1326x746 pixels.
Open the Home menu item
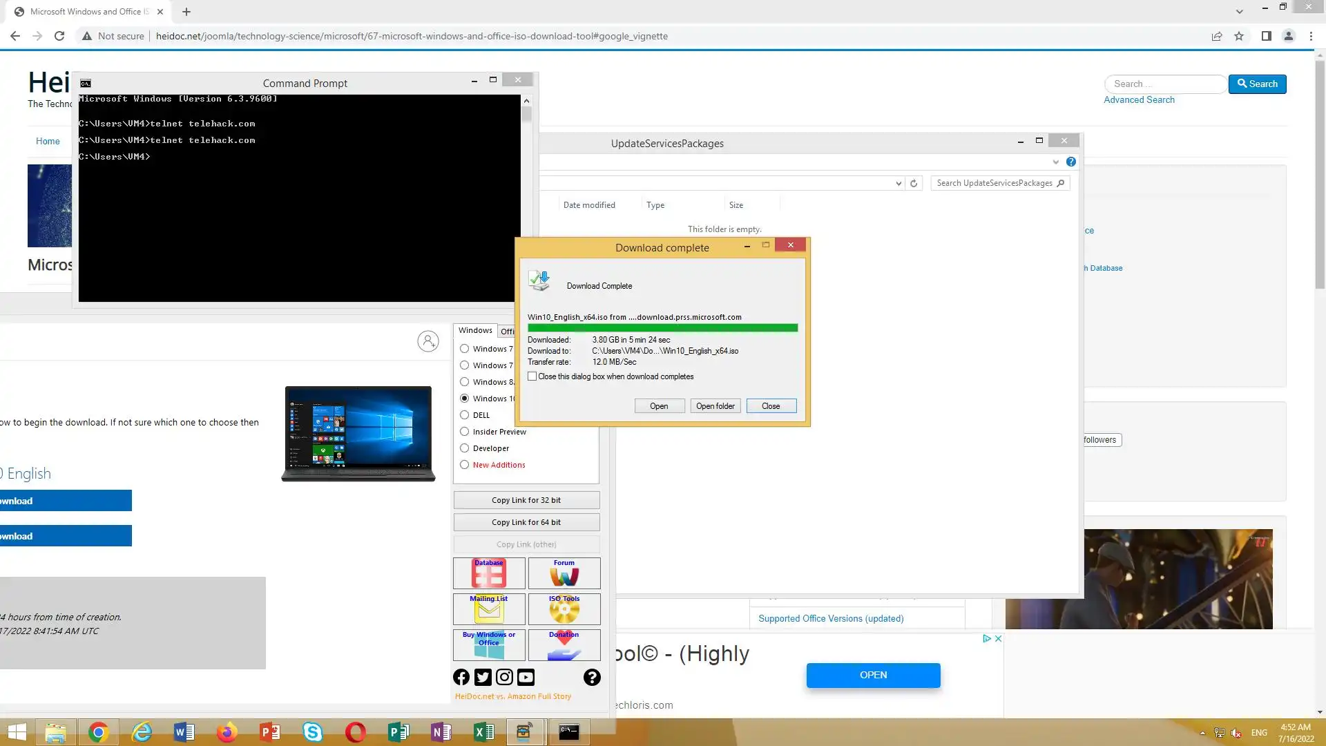point(48,141)
